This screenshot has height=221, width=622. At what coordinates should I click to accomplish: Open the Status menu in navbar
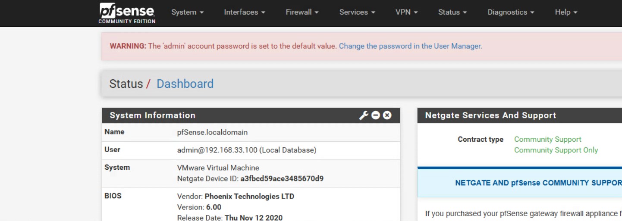point(452,12)
